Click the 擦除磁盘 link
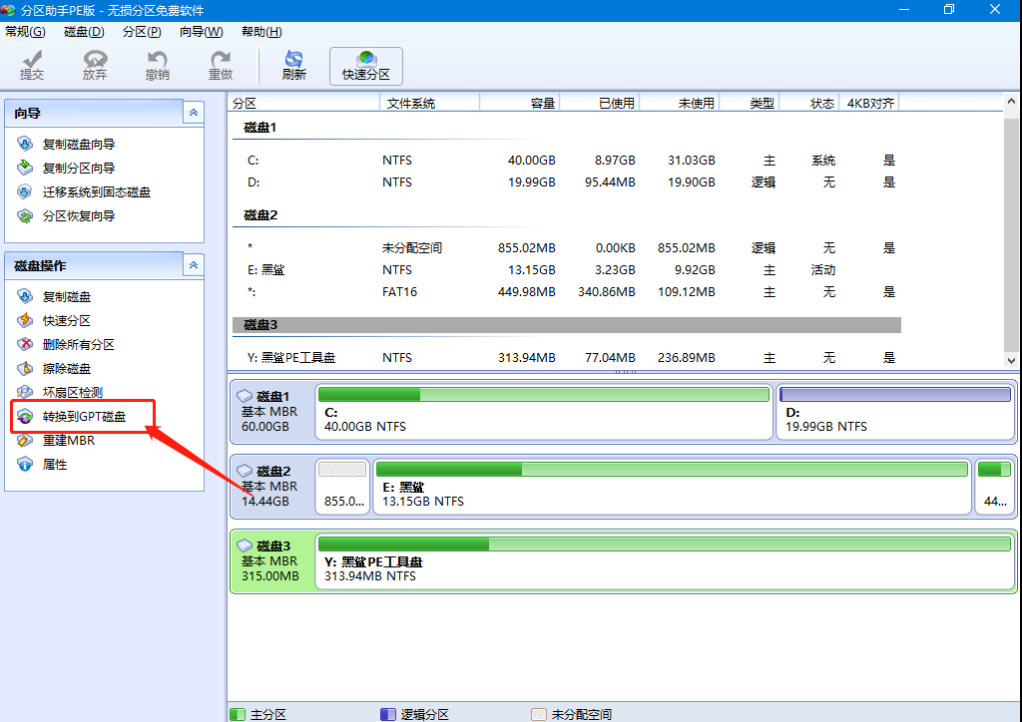The height and width of the screenshot is (722, 1022). click(67, 369)
